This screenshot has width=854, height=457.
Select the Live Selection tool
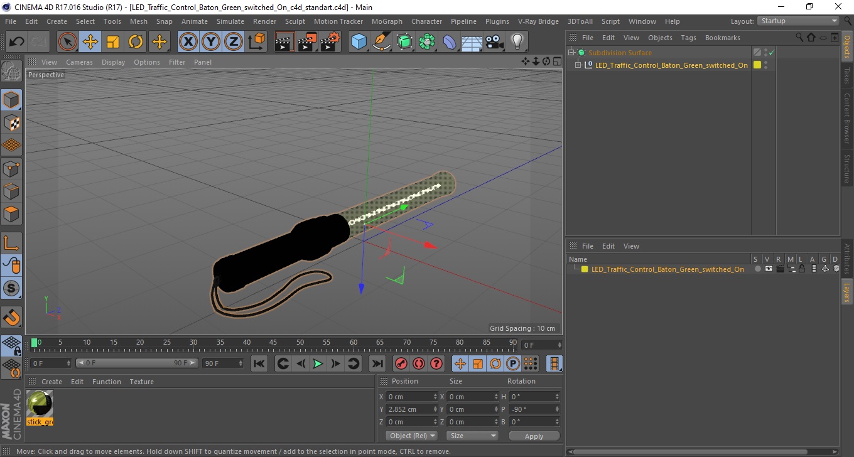68,42
